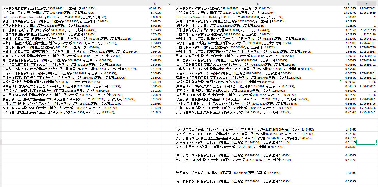Image resolution: width=378 pixels, height=187 pixels.
Task: Click cell 1.725964306 in column F
Action: pos(367,108)
